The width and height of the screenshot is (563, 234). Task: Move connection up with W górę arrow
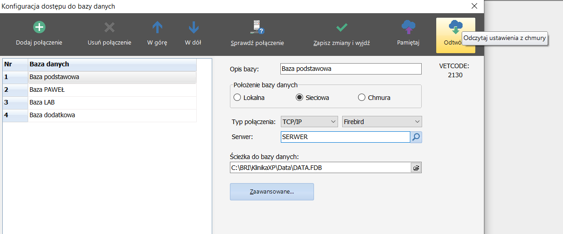pos(157,28)
